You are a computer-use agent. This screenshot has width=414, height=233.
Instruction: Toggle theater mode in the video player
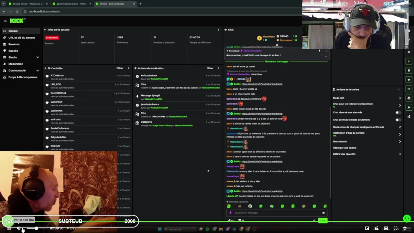click(x=386, y=228)
